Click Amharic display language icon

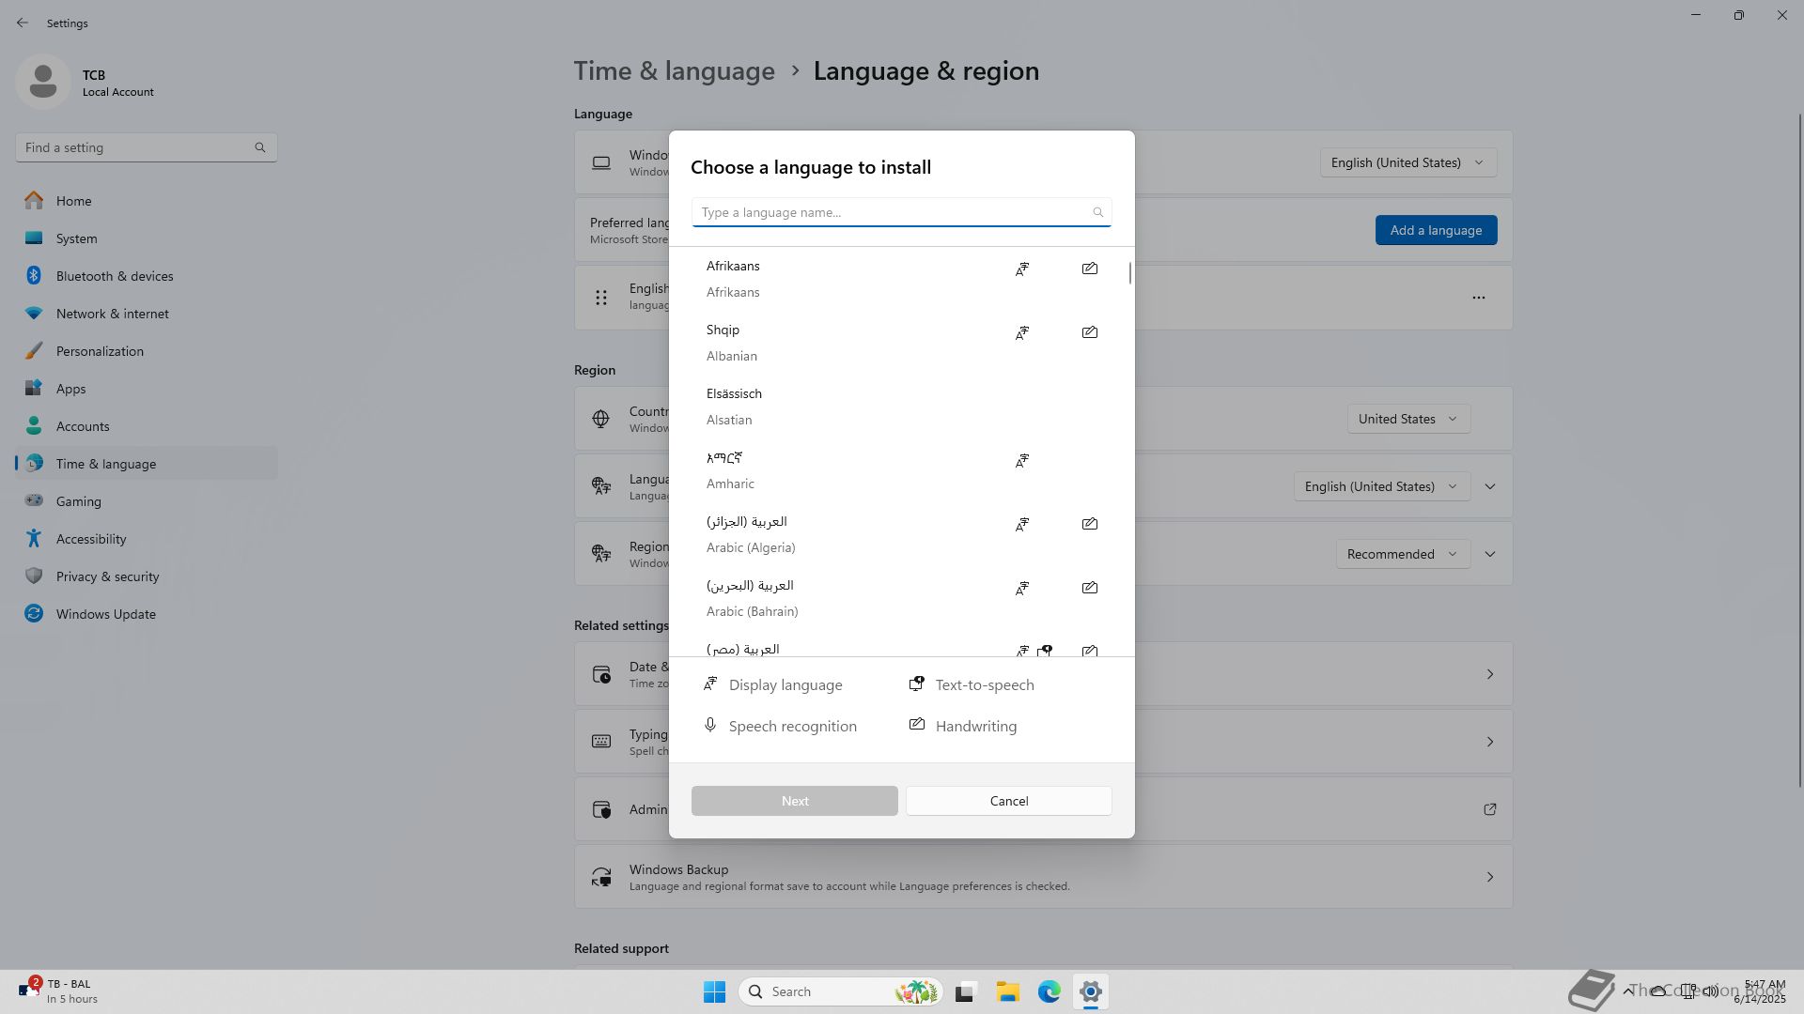tap(1021, 461)
